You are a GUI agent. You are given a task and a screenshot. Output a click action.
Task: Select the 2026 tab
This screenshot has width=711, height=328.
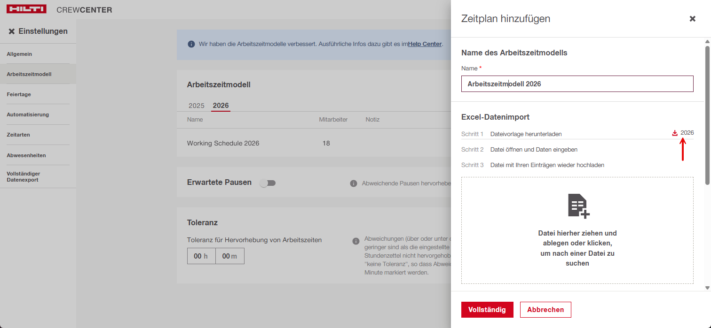[x=221, y=106]
